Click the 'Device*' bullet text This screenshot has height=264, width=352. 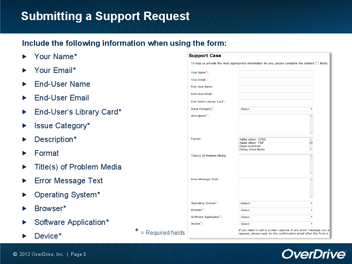coord(48,236)
